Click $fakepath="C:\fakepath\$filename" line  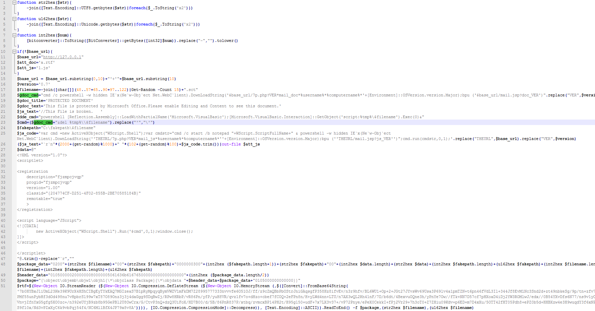click(x=56, y=128)
